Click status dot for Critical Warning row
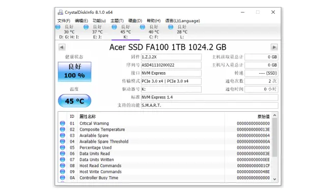This screenshot has width=336, height=192. coord(62,123)
